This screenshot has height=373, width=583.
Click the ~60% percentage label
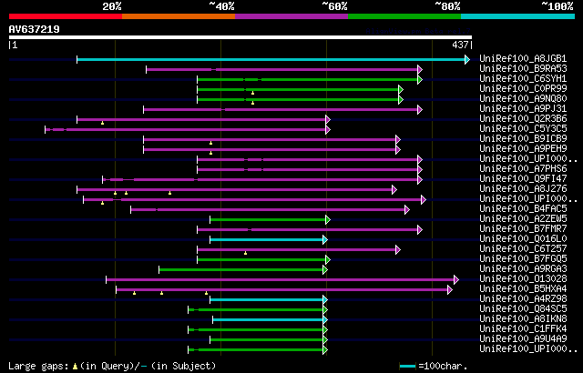[x=334, y=6]
